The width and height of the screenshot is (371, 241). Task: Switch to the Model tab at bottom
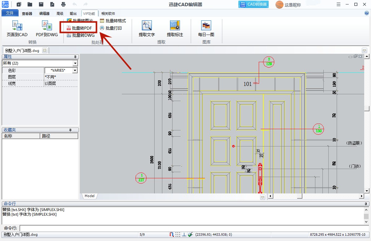pyautogui.click(x=89, y=196)
